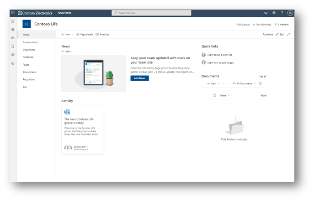Select Pages in left navigation
314x201 pixels.
click(x=26, y=65)
